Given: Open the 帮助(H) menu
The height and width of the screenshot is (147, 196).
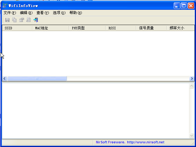Looking at the screenshot, I should coord(76,13).
